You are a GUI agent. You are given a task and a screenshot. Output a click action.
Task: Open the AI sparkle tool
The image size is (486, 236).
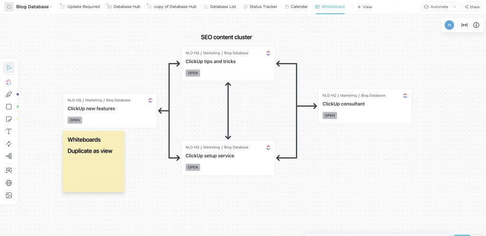click(9, 170)
